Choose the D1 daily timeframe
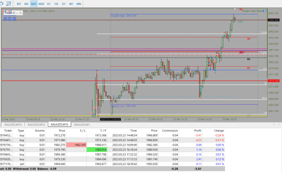 click(64, 4)
